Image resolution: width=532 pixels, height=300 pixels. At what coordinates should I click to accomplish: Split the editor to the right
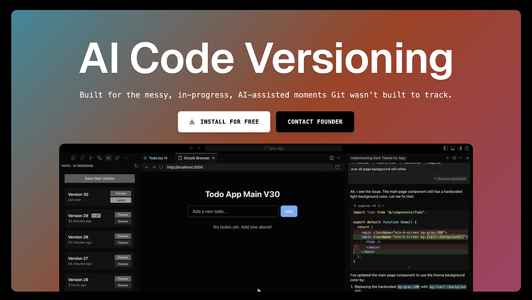331,158
